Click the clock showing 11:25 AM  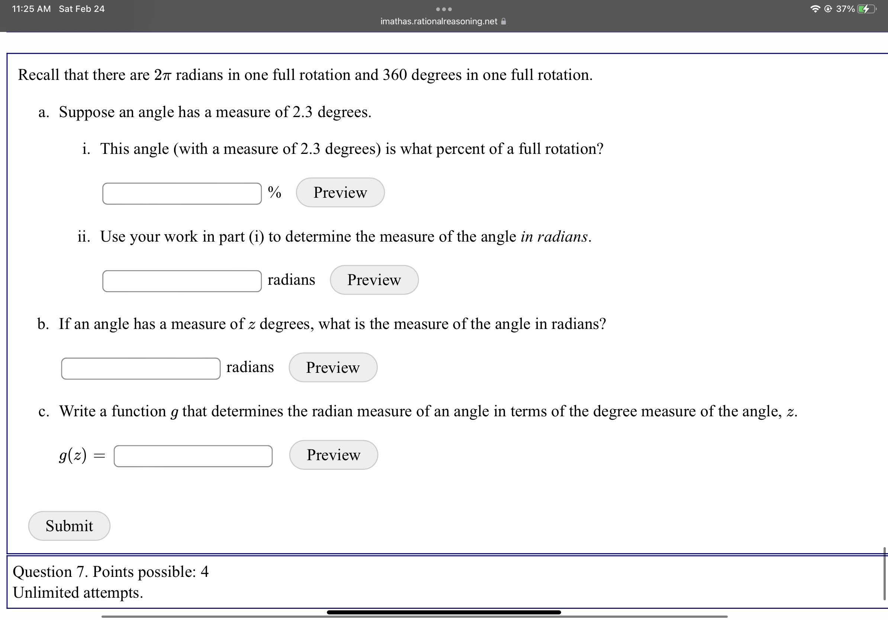(30, 9)
